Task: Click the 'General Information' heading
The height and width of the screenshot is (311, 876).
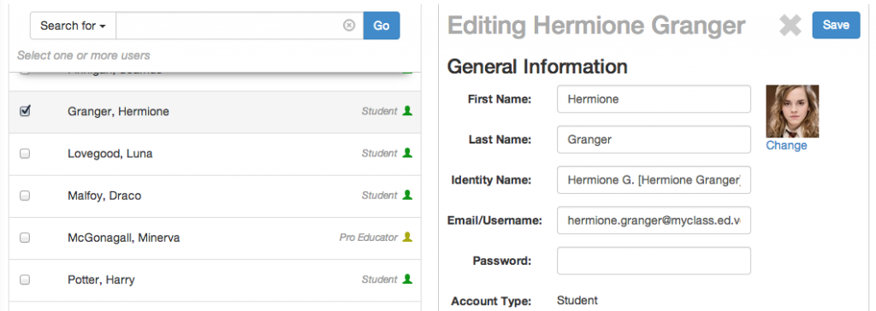Action: click(x=537, y=67)
